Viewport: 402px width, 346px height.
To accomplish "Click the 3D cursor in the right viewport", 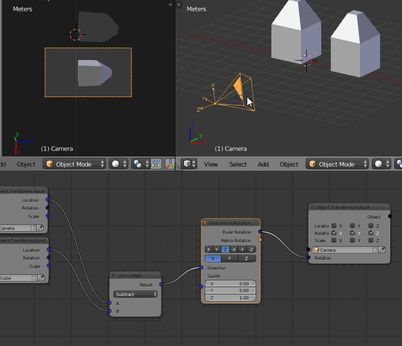I will coord(306,61).
